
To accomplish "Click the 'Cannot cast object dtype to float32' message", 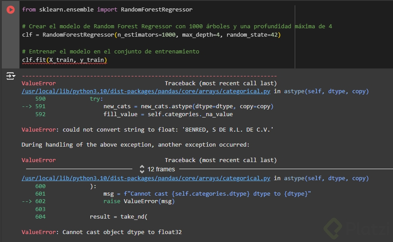I will 122,232.
